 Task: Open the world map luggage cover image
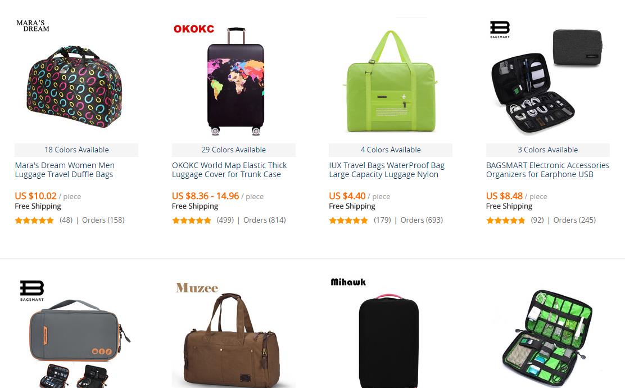point(236,82)
